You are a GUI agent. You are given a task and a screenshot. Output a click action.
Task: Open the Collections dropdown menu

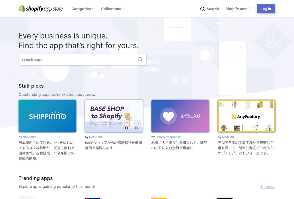pyautogui.click(x=113, y=9)
